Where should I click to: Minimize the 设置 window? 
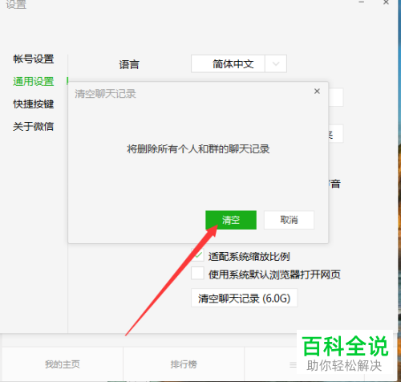(x=362, y=2)
